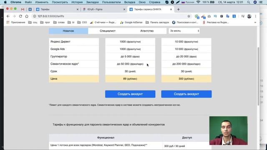Switch to the Ютуб – Figma tab
This screenshot has width=267, height=150.
(104, 9)
